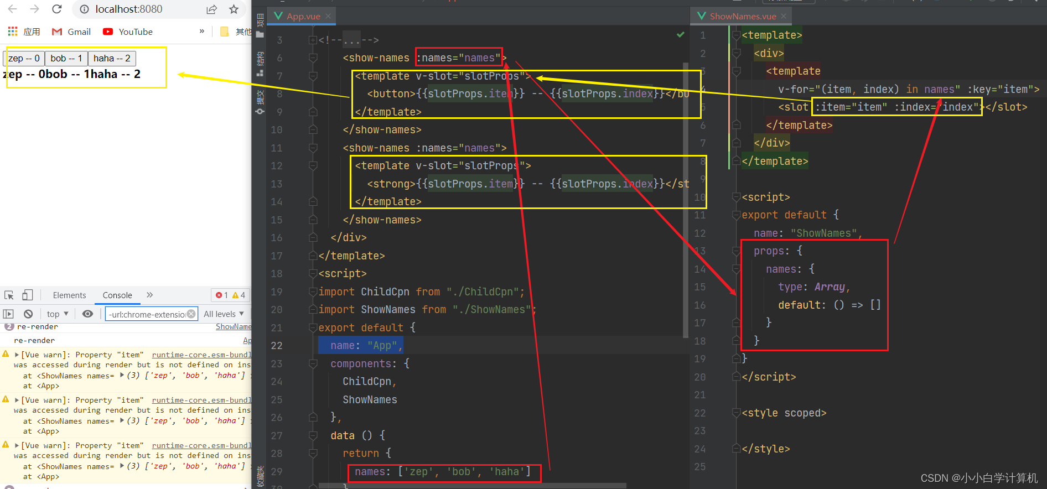The image size is (1047, 489).
Task: Open the 收藏夹 favorites tool window
Action: coord(260,476)
